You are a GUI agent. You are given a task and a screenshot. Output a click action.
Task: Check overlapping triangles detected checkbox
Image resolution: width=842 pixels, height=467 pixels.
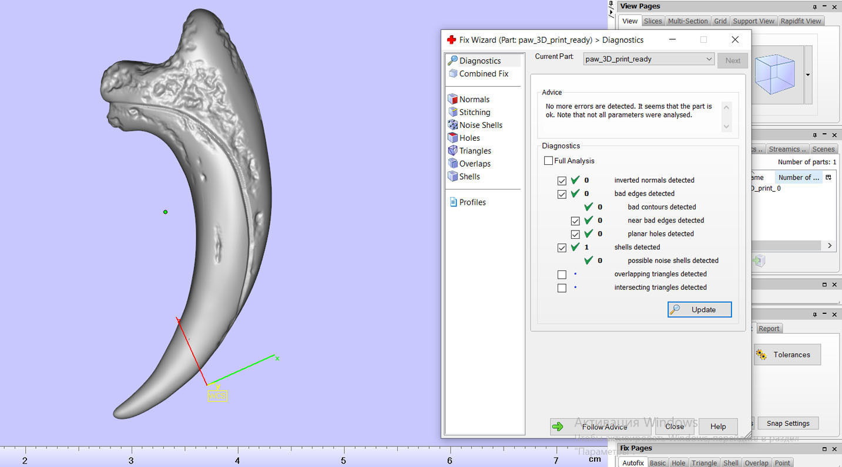pos(562,275)
